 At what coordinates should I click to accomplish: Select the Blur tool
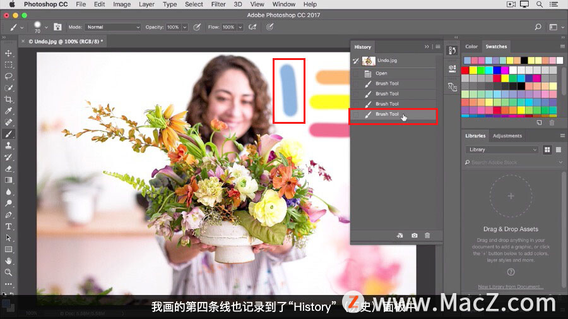coord(8,192)
